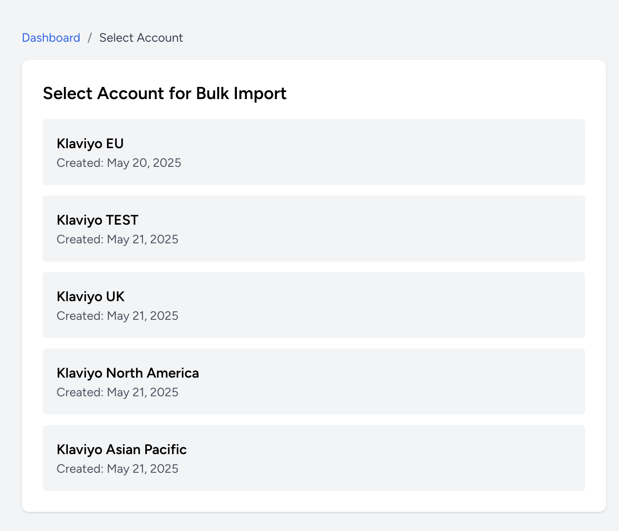Click the created date under Klaviyo EU
Image resolution: width=619 pixels, height=531 pixels.
119,163
